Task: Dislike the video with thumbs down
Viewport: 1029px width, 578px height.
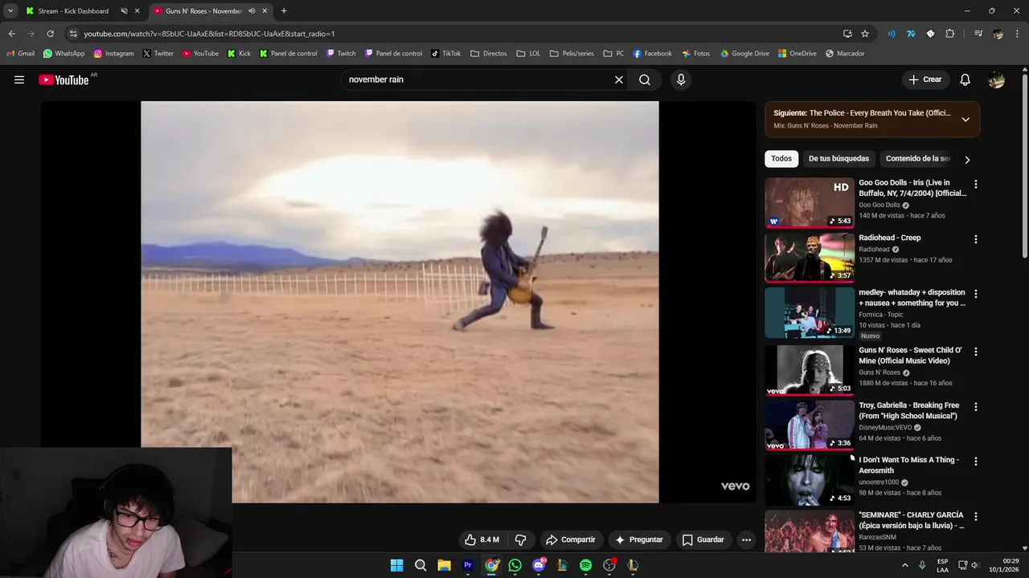Action: click(x=520, y=539)
